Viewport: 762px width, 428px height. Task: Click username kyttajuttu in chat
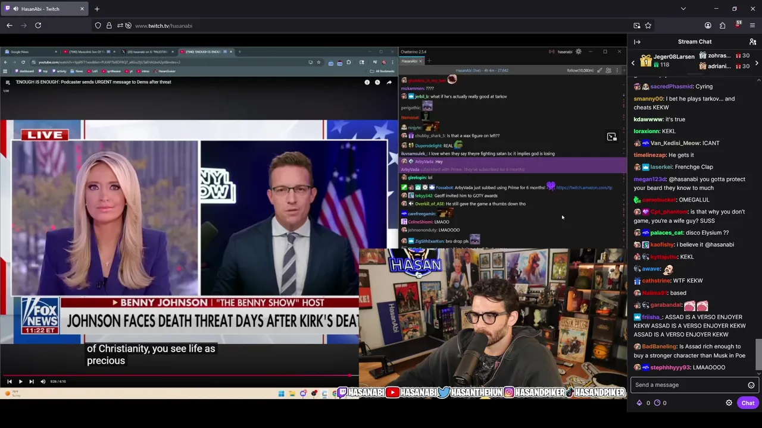[x=664, y=257]
